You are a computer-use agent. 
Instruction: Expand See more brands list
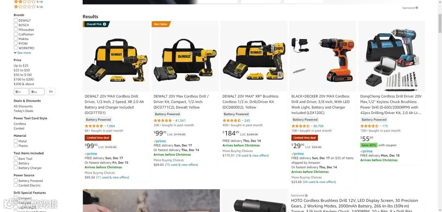click(x=22, y=53)
